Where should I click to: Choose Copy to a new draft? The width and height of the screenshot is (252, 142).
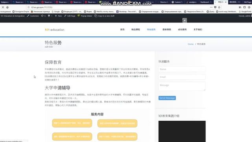[x=104, y=16]
